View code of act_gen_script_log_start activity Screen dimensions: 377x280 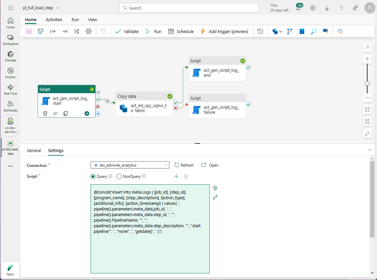(x=55, y=113)
